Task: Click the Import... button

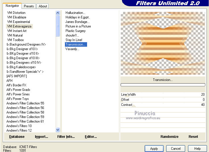Action: pos(41,137)
